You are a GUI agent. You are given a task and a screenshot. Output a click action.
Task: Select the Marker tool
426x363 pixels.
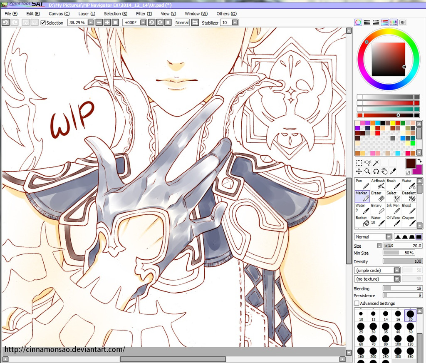pyautogui.click(x=362, y=196)
